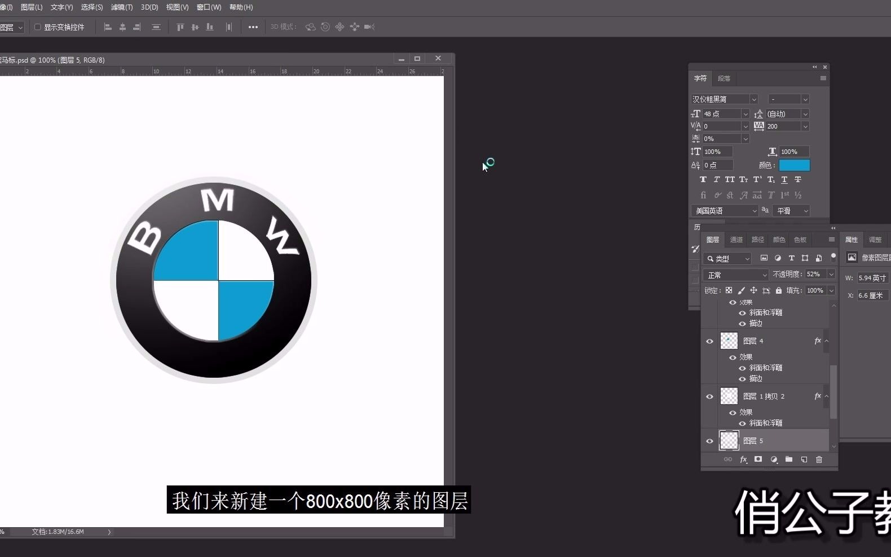Switch to the 路径 tab
Image resolution: width=891 pixels, height=557 pixels.
pos(758,240)
